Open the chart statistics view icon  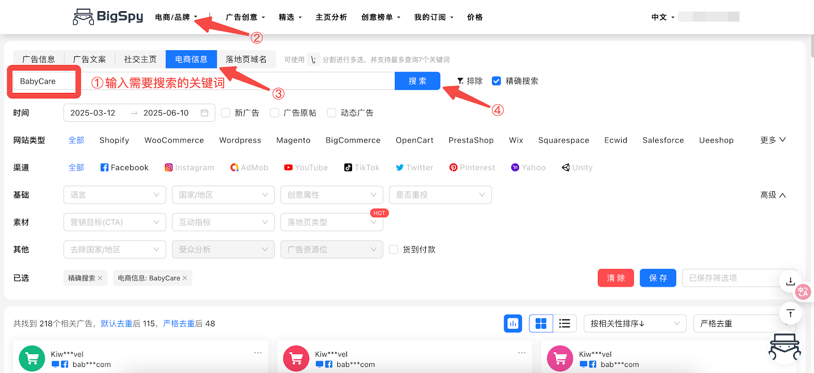pyautogui.click(x=513, y=323)
